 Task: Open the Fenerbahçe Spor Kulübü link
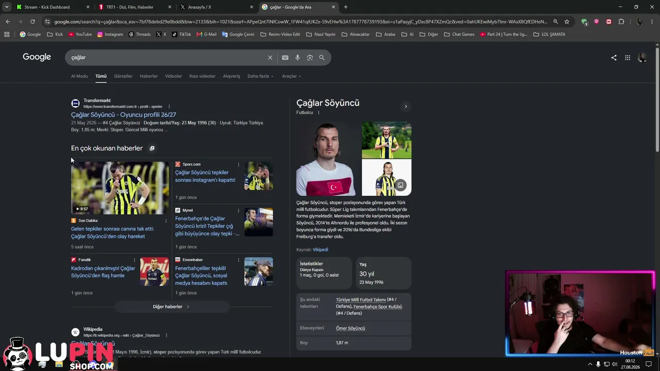377,307
